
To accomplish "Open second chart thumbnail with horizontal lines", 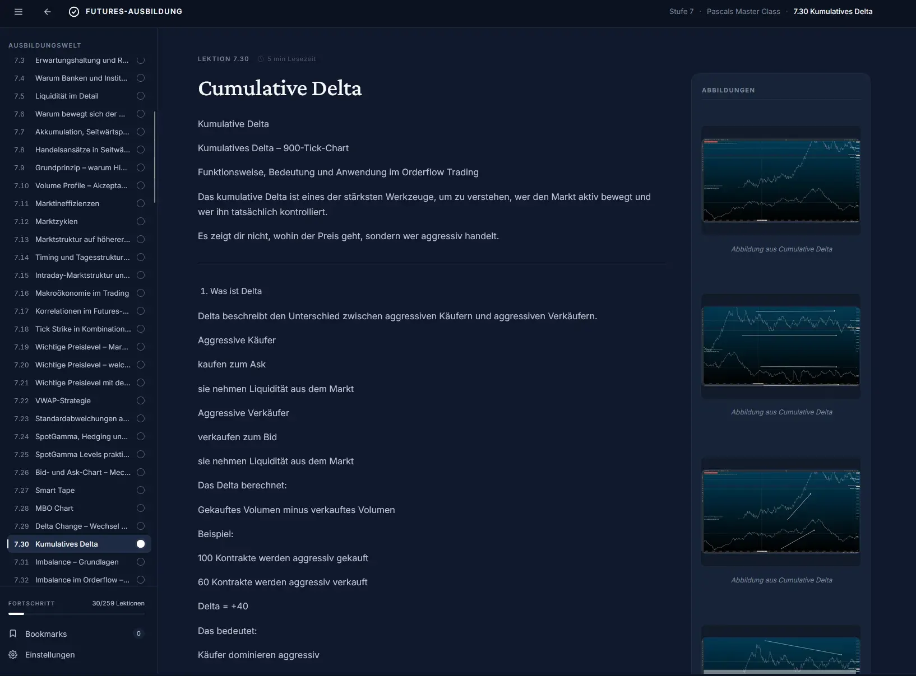I will [x=781, y=346].
